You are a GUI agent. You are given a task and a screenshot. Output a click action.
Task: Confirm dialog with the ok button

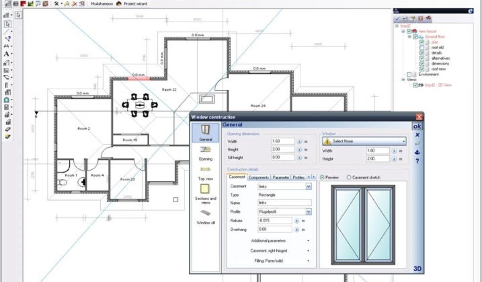[x=417, y=126]
